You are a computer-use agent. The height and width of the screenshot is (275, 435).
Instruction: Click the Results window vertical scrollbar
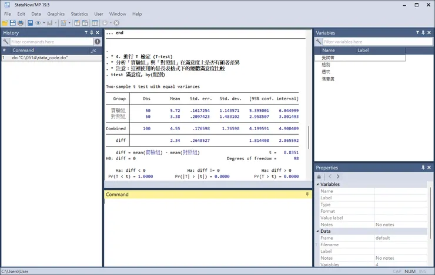(308, 137)
